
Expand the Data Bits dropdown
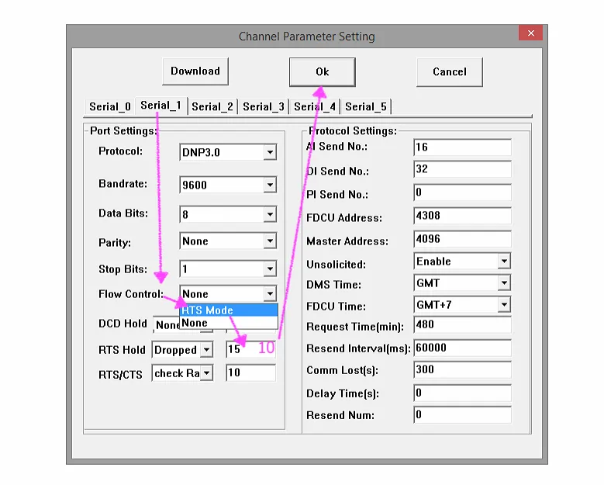(270, 214)
